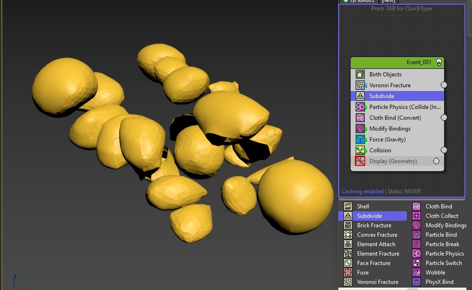The height and width of the screenshot is (290, 472).
Task: Select Force (Gravity) operator icon
Action: coord(360,140)
